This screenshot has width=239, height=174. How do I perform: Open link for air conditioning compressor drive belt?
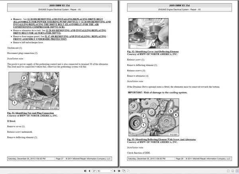[62, 25]
